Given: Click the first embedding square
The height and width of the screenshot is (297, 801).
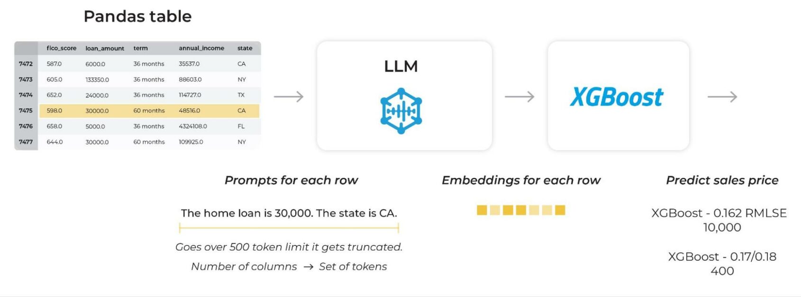Looking at the screenshot, I should [482, 210].
